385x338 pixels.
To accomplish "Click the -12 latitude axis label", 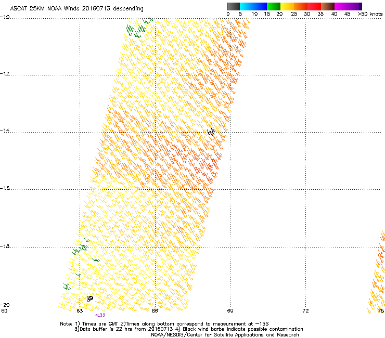I will tap(5, 74).
